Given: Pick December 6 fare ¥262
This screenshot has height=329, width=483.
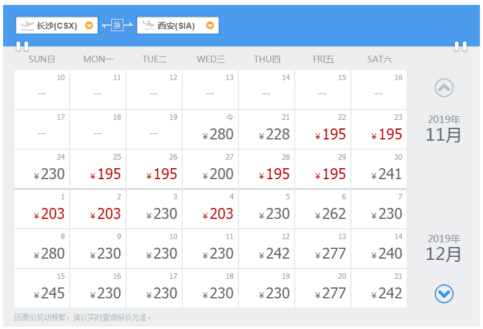Looking at the screenshot, I should (323, 209).
